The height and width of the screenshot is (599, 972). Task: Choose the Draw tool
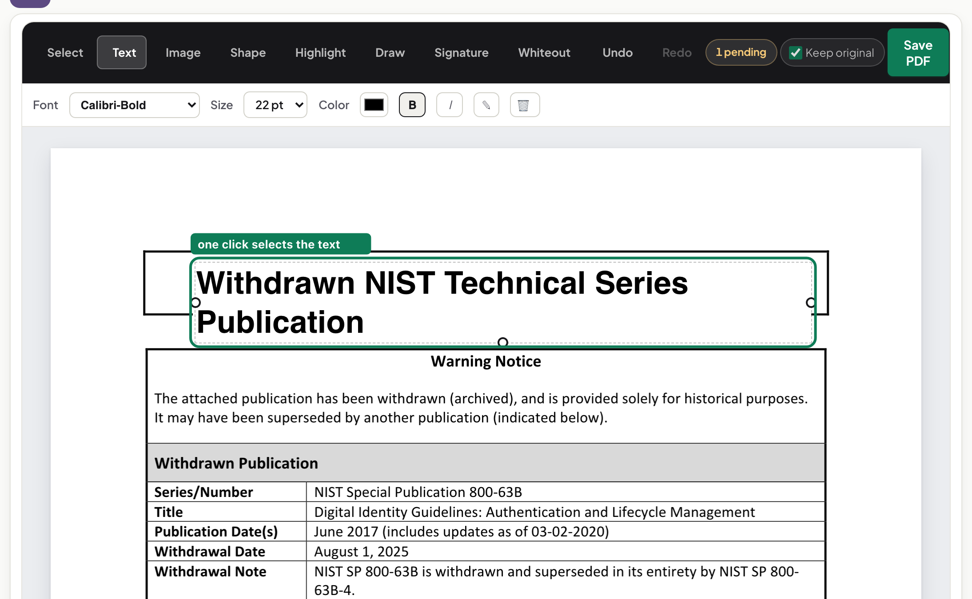click(x=390, y=52)
